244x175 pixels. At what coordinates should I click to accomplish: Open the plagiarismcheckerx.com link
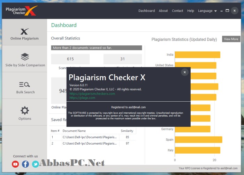[x=92, y=94]
